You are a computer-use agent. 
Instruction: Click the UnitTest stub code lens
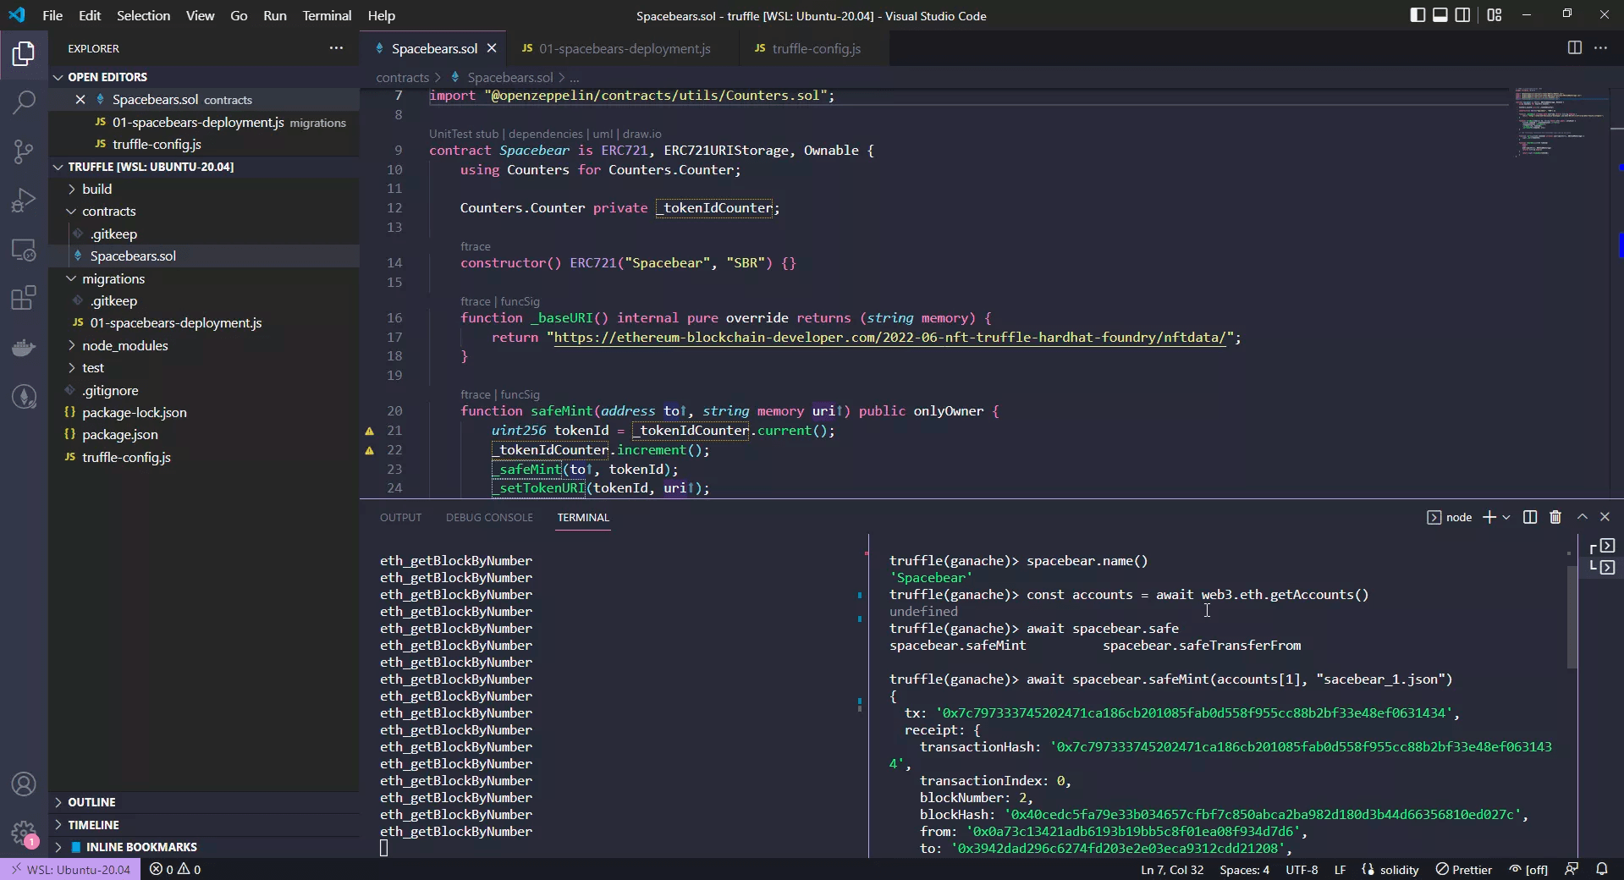tap(464, 134)
